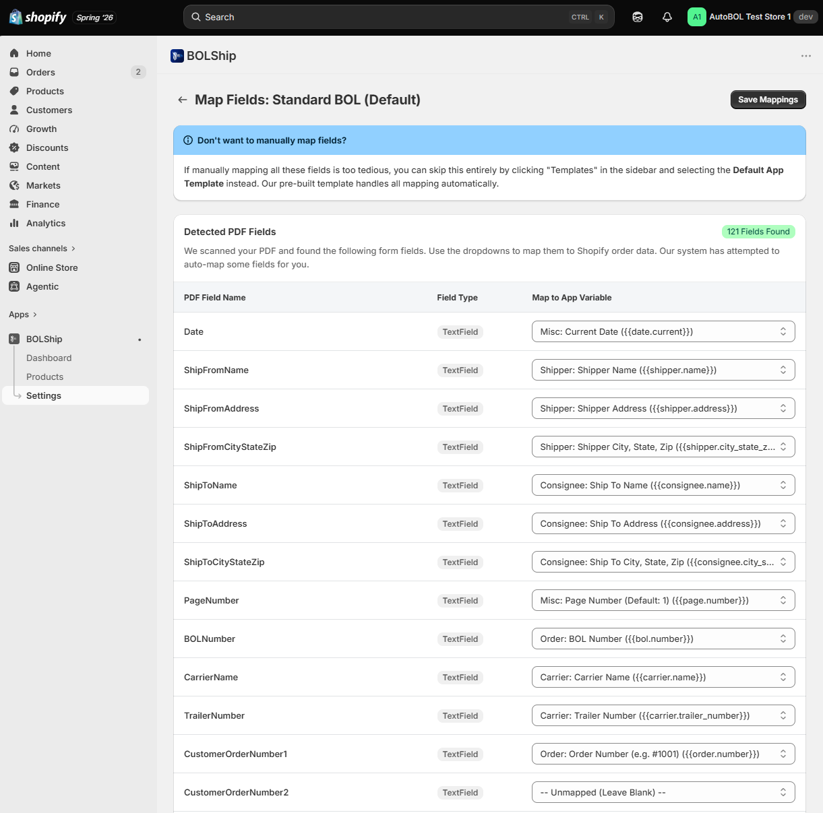Click the A1 store avatar
Screen dimensions: 823x813
tap(696, 17)
